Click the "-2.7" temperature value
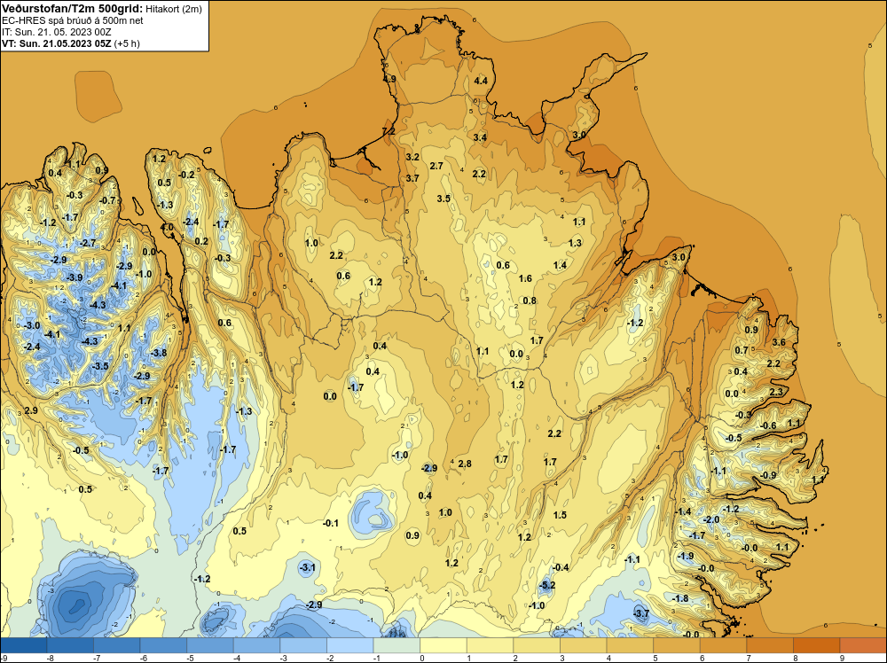The height and width of the screenshot is (663, 887). point(88,243)
